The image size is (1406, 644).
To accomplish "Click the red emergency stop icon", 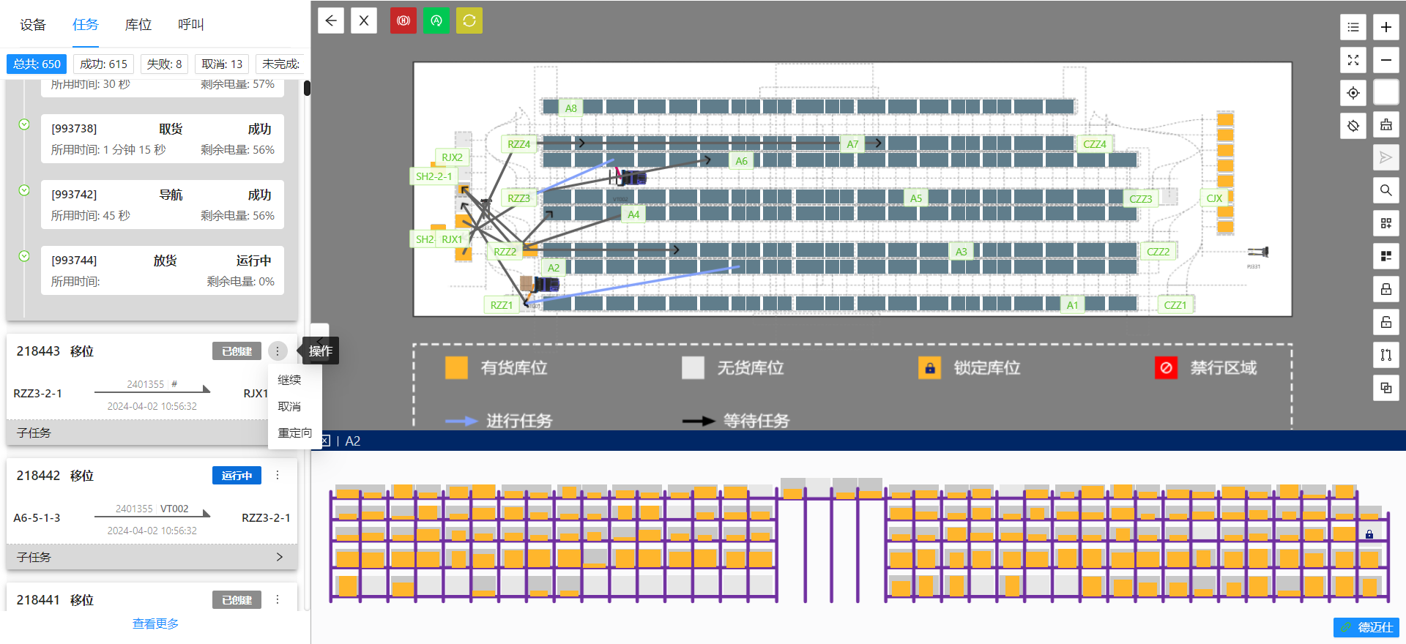I will point(403,20).
